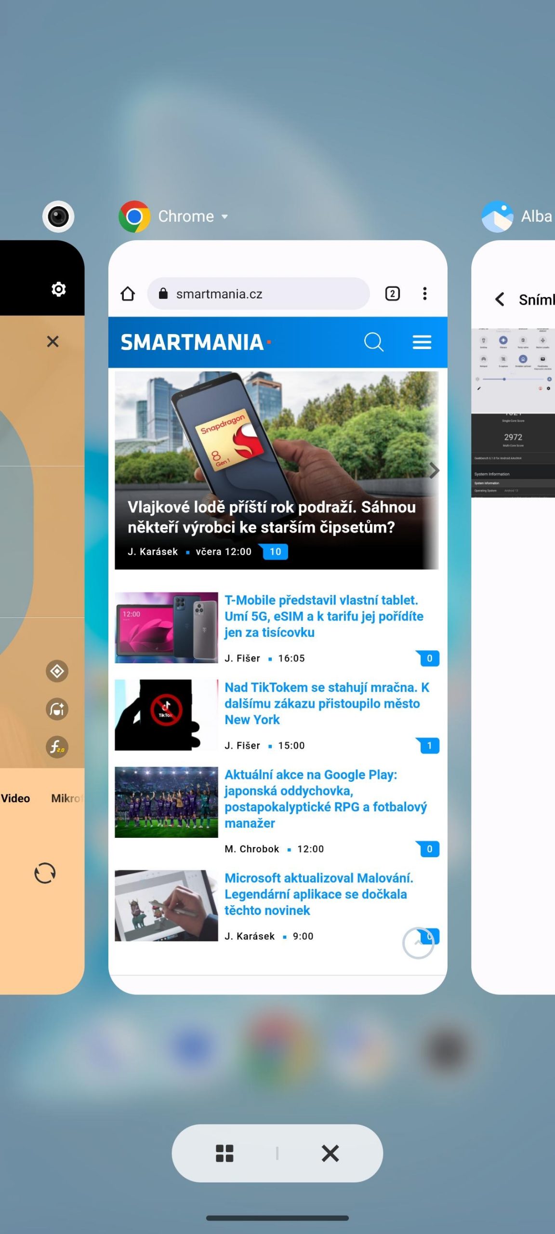Tap the camera Google Lens-style diamond icon
Image resolution: width=555 pixels, height=1234 pixels.
[x=57, y=671]
